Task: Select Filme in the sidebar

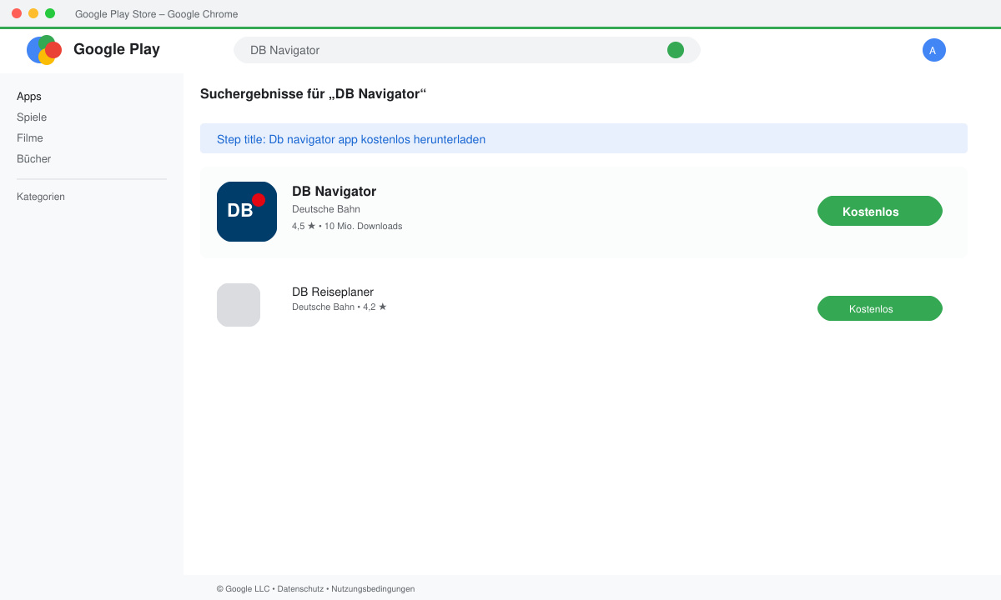Action: pos(30,138)
